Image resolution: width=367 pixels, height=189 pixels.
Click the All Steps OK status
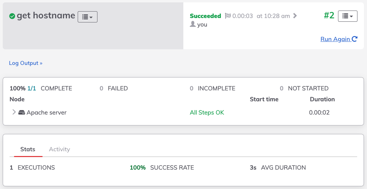(207, 113)
